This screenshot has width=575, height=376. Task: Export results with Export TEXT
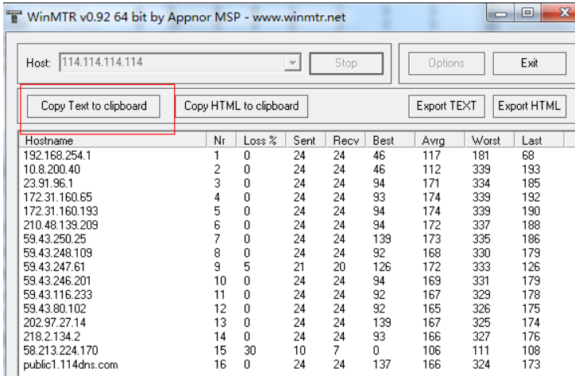pos(446,106)
